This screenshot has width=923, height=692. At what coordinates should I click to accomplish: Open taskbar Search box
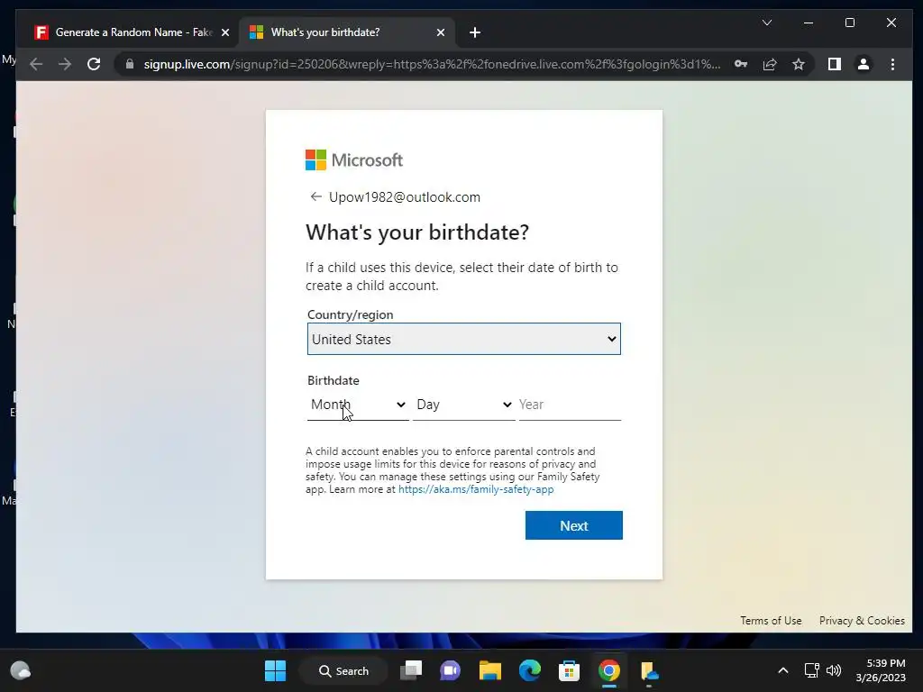click(x=343, y=670)
